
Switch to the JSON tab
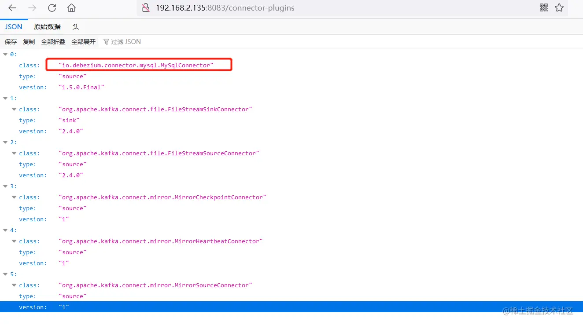click(14, 27)
